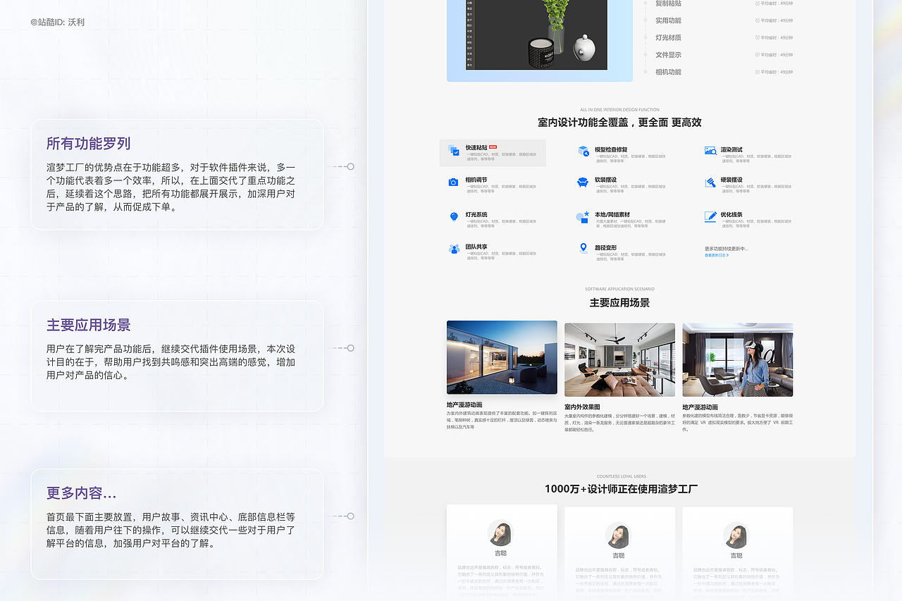Open the modern house at dusk thumbnail
The height and width of the screenshot is (601, 902).
pyautogui.click(x=502, y=357)
